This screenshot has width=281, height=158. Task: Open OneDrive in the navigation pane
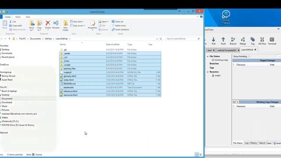4,65
